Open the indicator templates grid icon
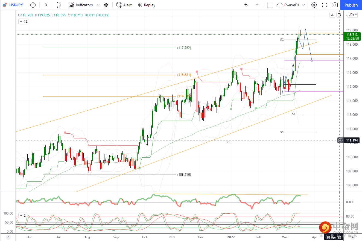 (x=106, y=5)
